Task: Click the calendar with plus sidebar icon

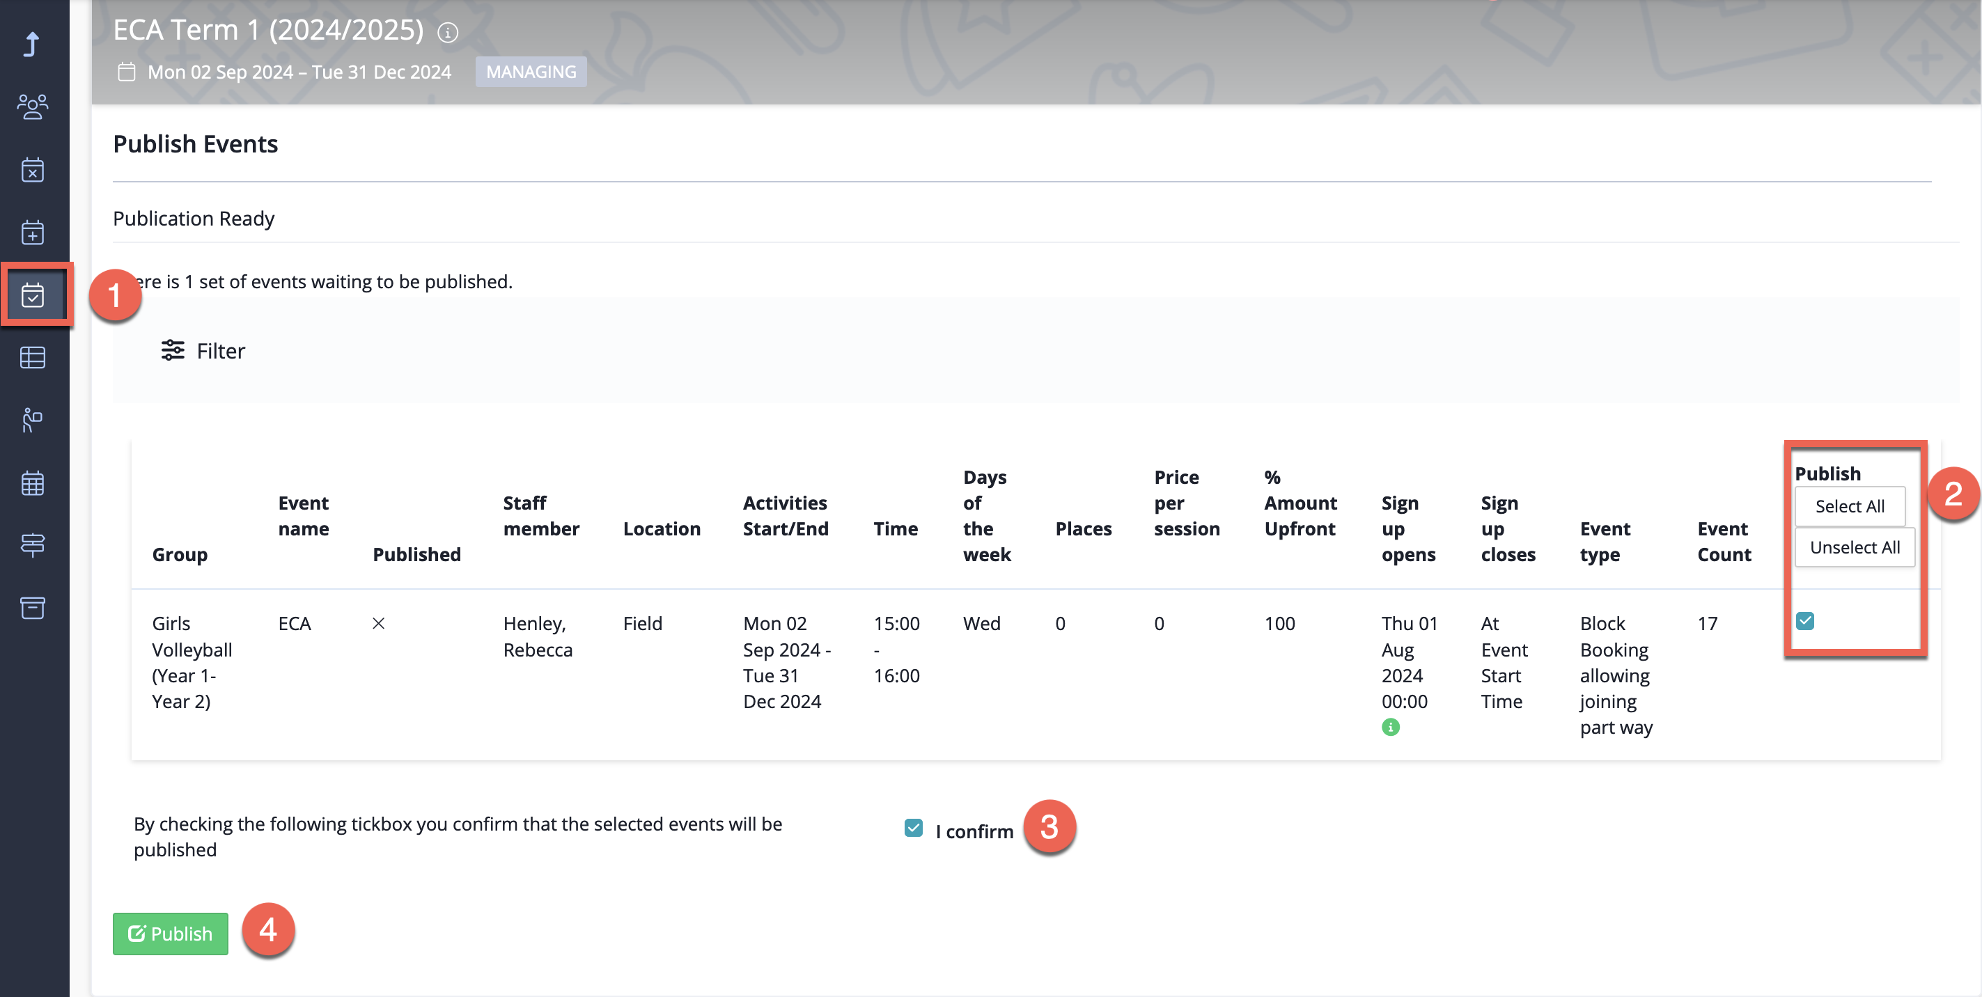Action: [32, 233]
